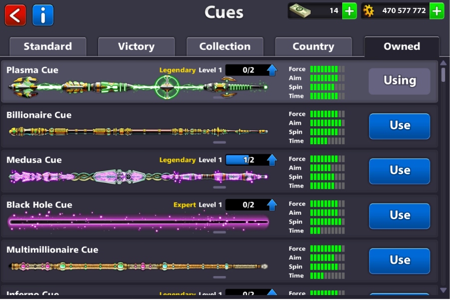Image resolution: width=450 pixels, height=300 pixels.
Task: Click the Expert label on Black Hole Cue
Action: pyautogui.click(x=185, y=205)
